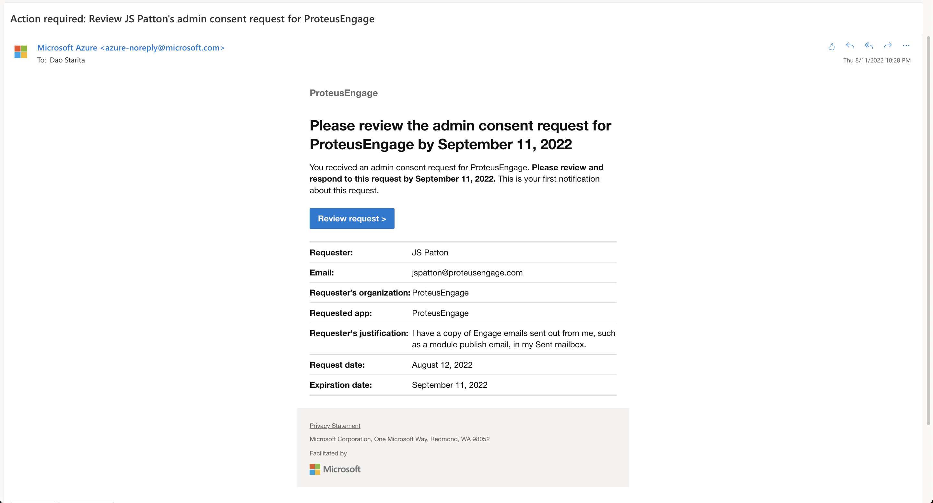Open the Privacy Statement link
The image size is (933, 503).
[335, 426]
